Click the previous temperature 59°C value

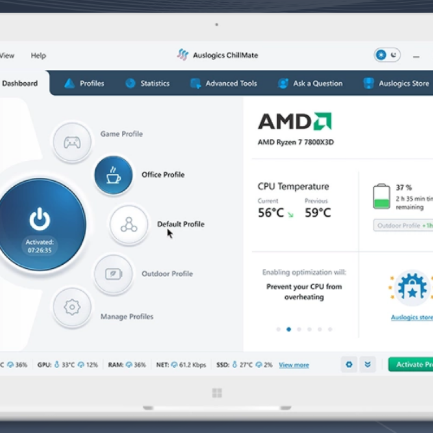point(318,213)
